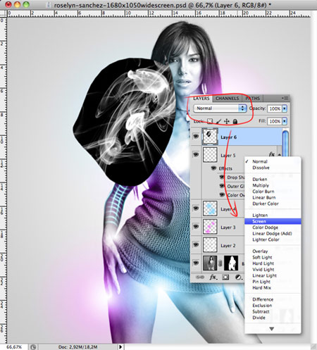Click the document proxy icon in title bar
The image size is (317, 350).
pyautogui.click(x=49, y=5)
